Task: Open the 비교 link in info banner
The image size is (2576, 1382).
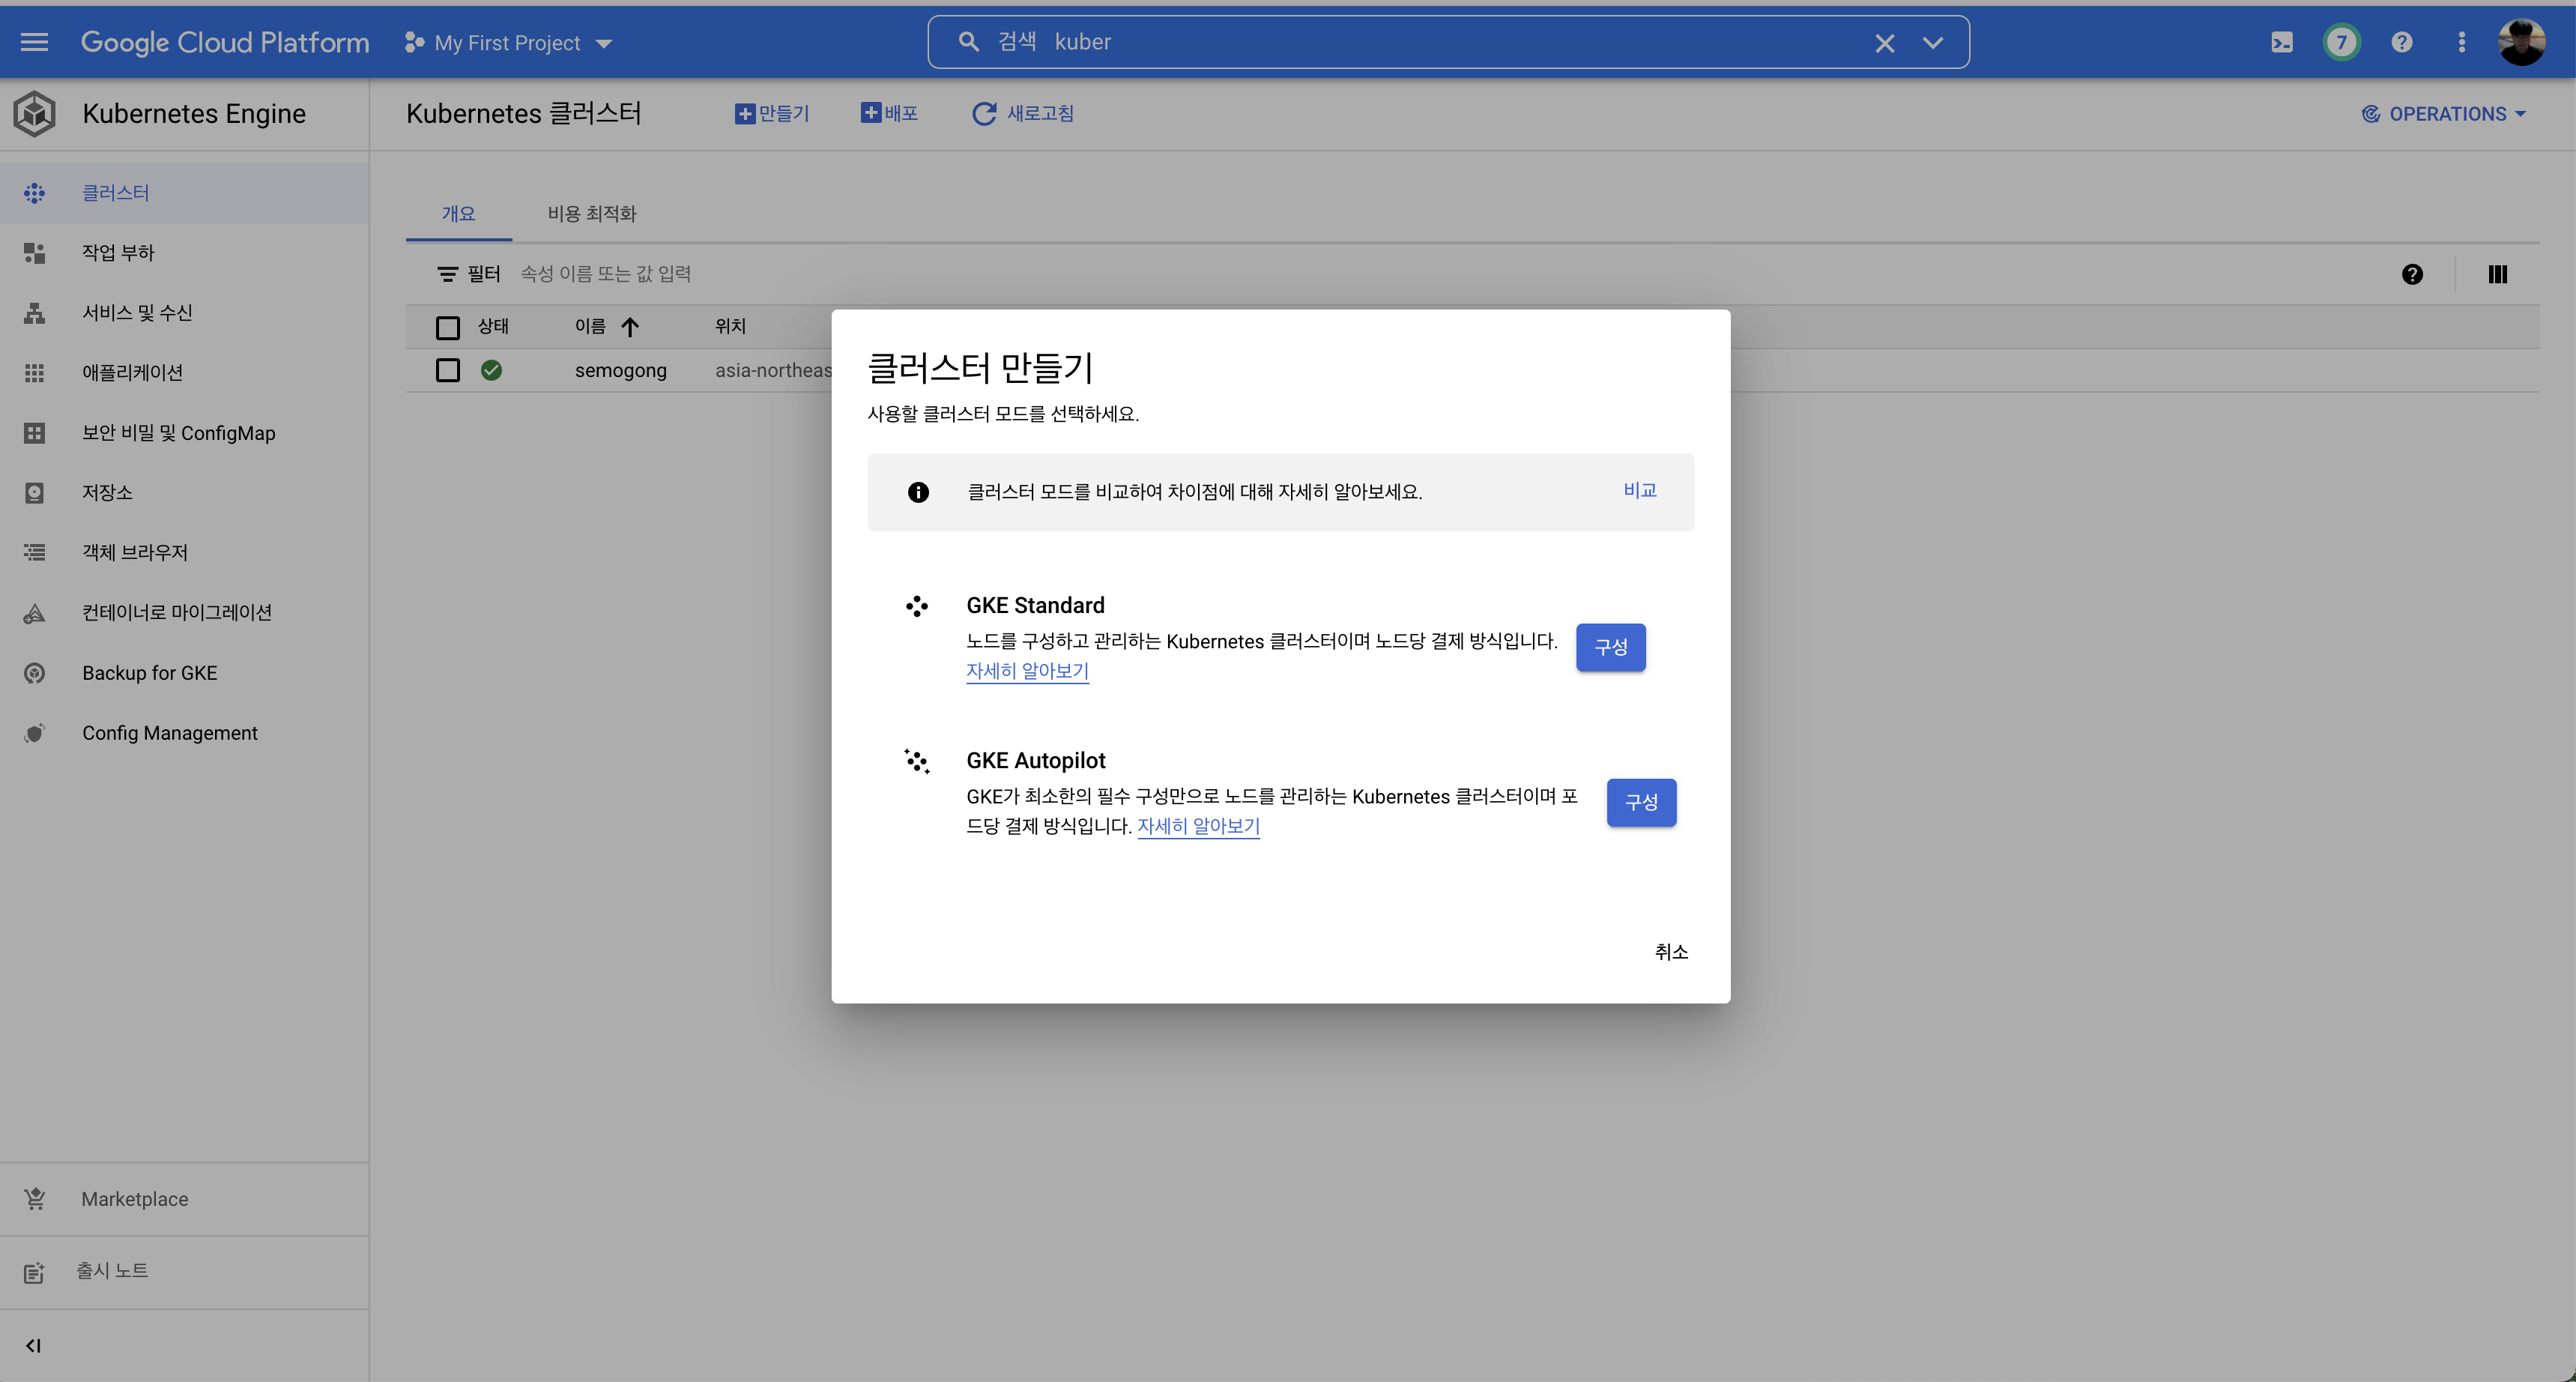Action: (1639, 490)
